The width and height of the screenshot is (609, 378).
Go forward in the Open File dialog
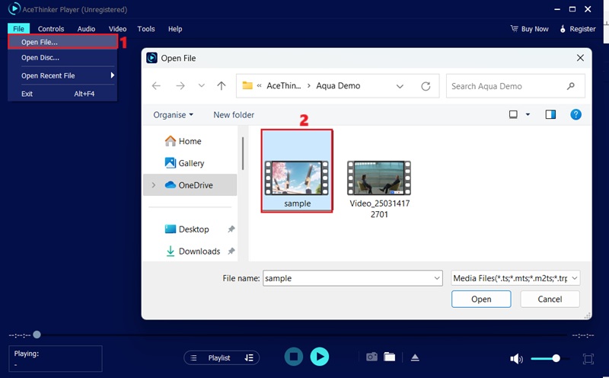180,86
